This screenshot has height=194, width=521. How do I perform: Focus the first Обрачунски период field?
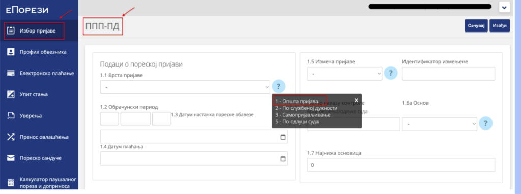[109, 118]
